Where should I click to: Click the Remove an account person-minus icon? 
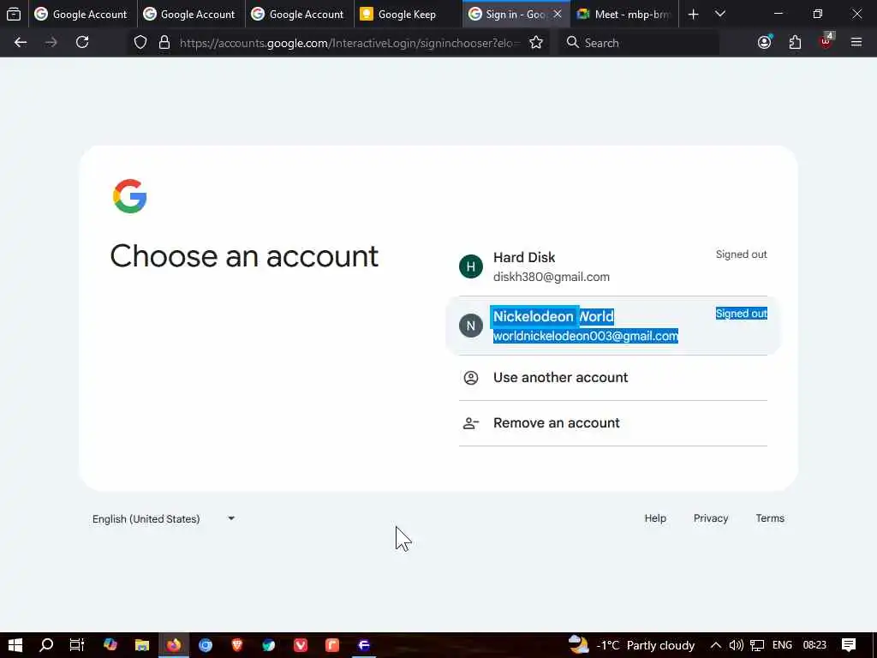click(471, 423)
